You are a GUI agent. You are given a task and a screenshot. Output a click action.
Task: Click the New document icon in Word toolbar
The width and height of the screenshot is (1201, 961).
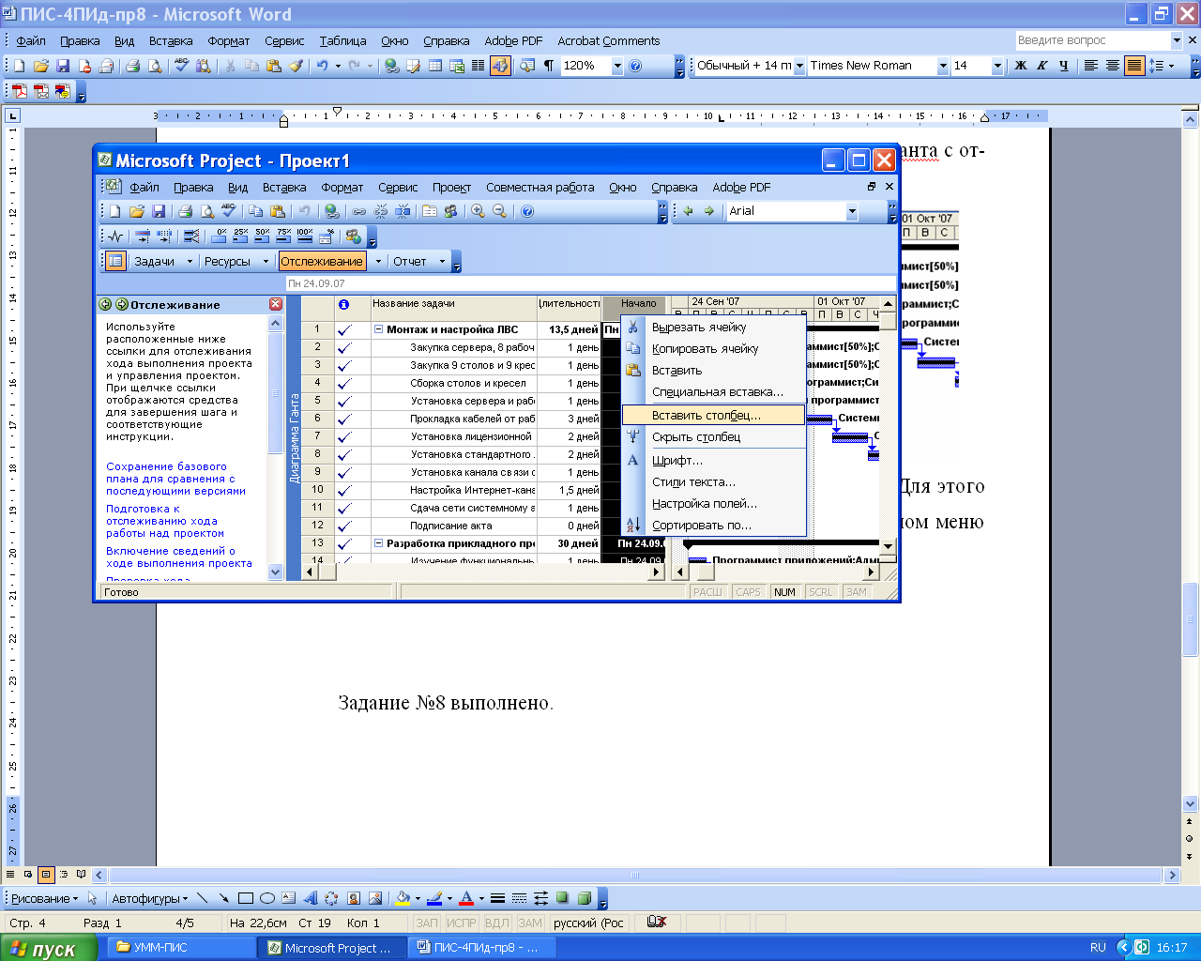(x=18, y=66)
